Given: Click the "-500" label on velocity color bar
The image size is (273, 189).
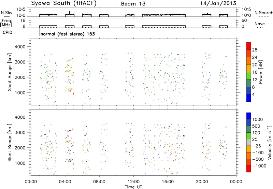Looking at the screenshot, I should pyautogui.click(x=258, y=159).
